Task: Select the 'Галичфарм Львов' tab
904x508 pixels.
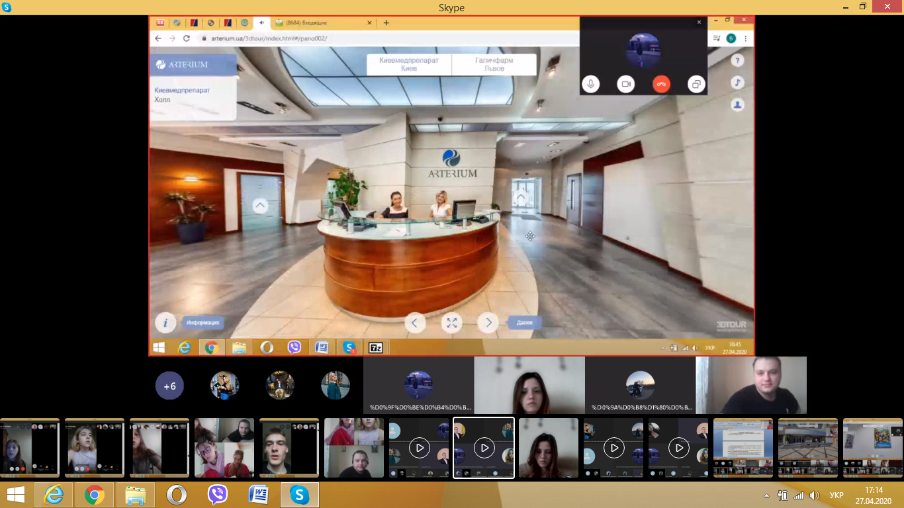Action: [x=494, y=64]
